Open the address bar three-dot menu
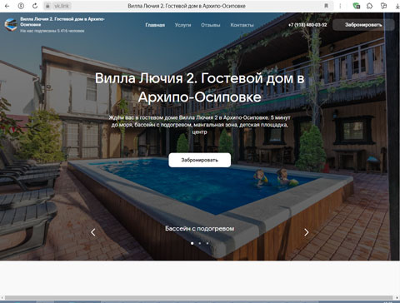This screenshot has height=303, width=400. click(340, 6)
